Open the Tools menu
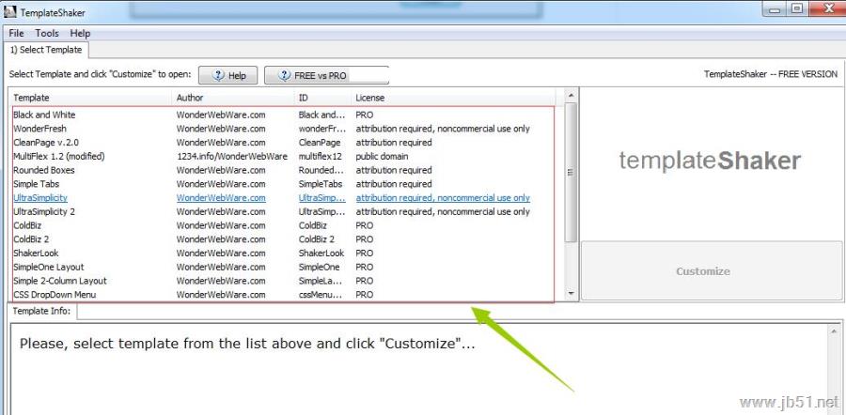This screenshot has width=846, height=415. click(x=47, y=33)
